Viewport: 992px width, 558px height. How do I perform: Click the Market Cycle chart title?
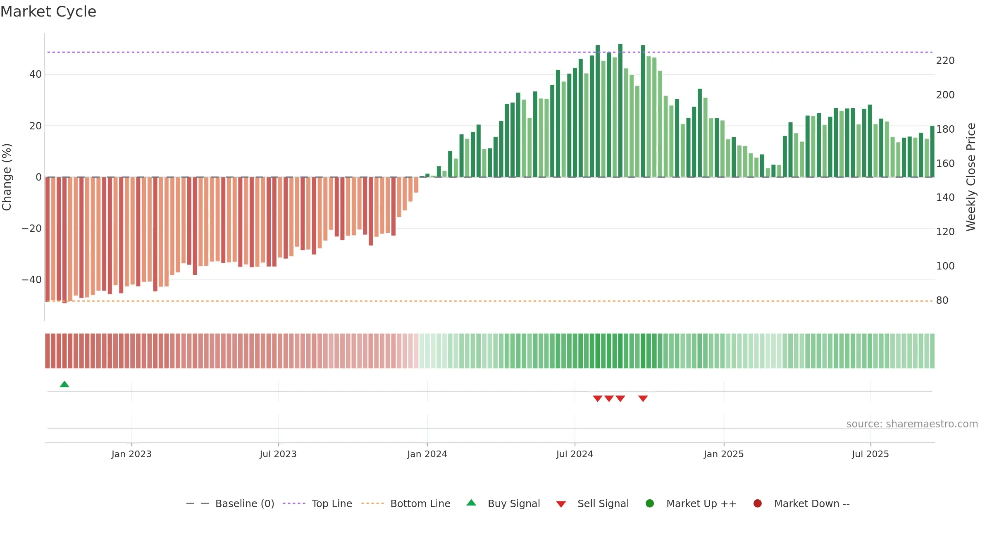(x=48, y=12)
